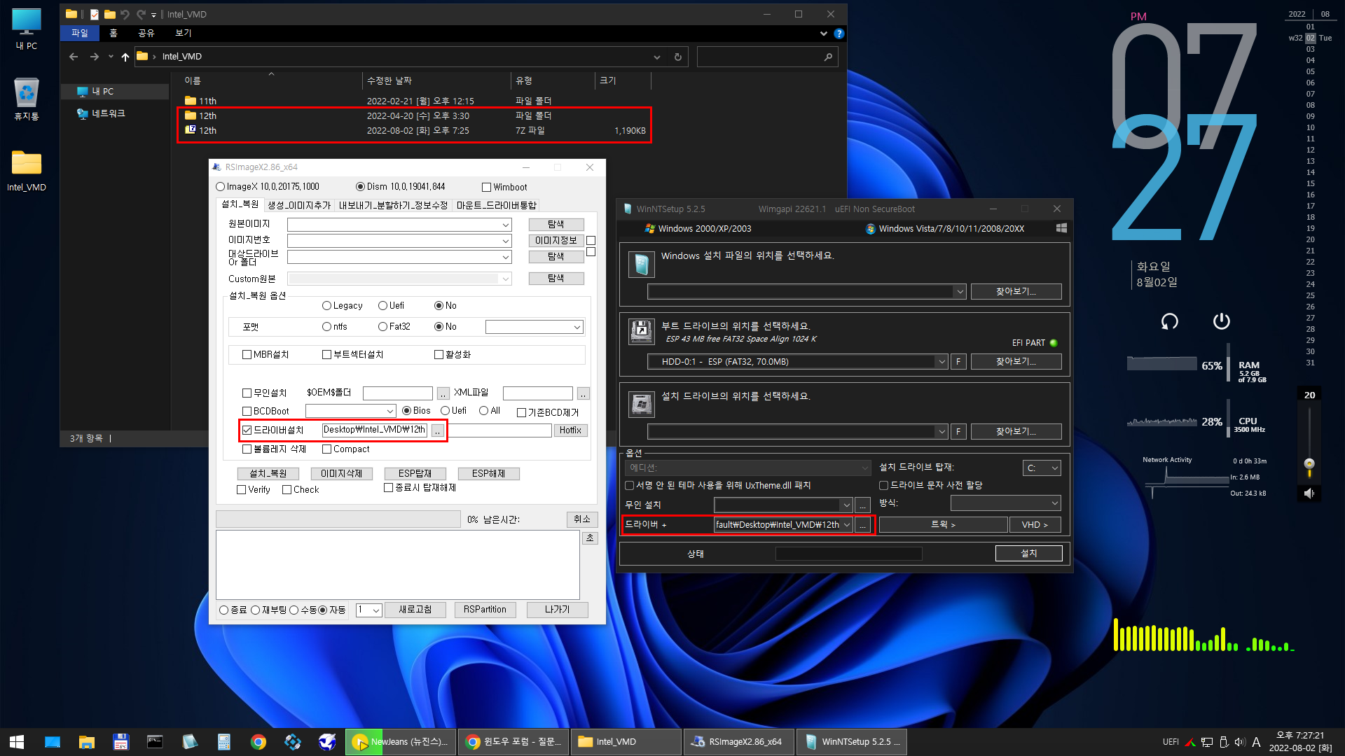Open the RSImageX count dropdown showing 1
Screen dimensions: 1345x756
[x=369, y=610]
